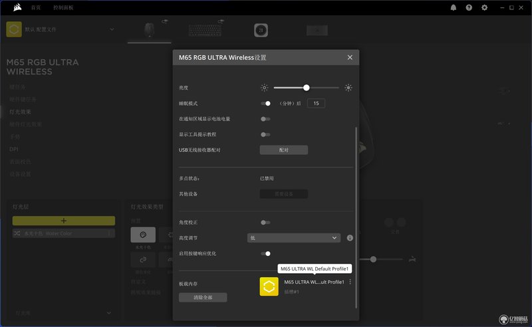
Task: Click the 配对 pairing button
Action: tap(284, 150)
